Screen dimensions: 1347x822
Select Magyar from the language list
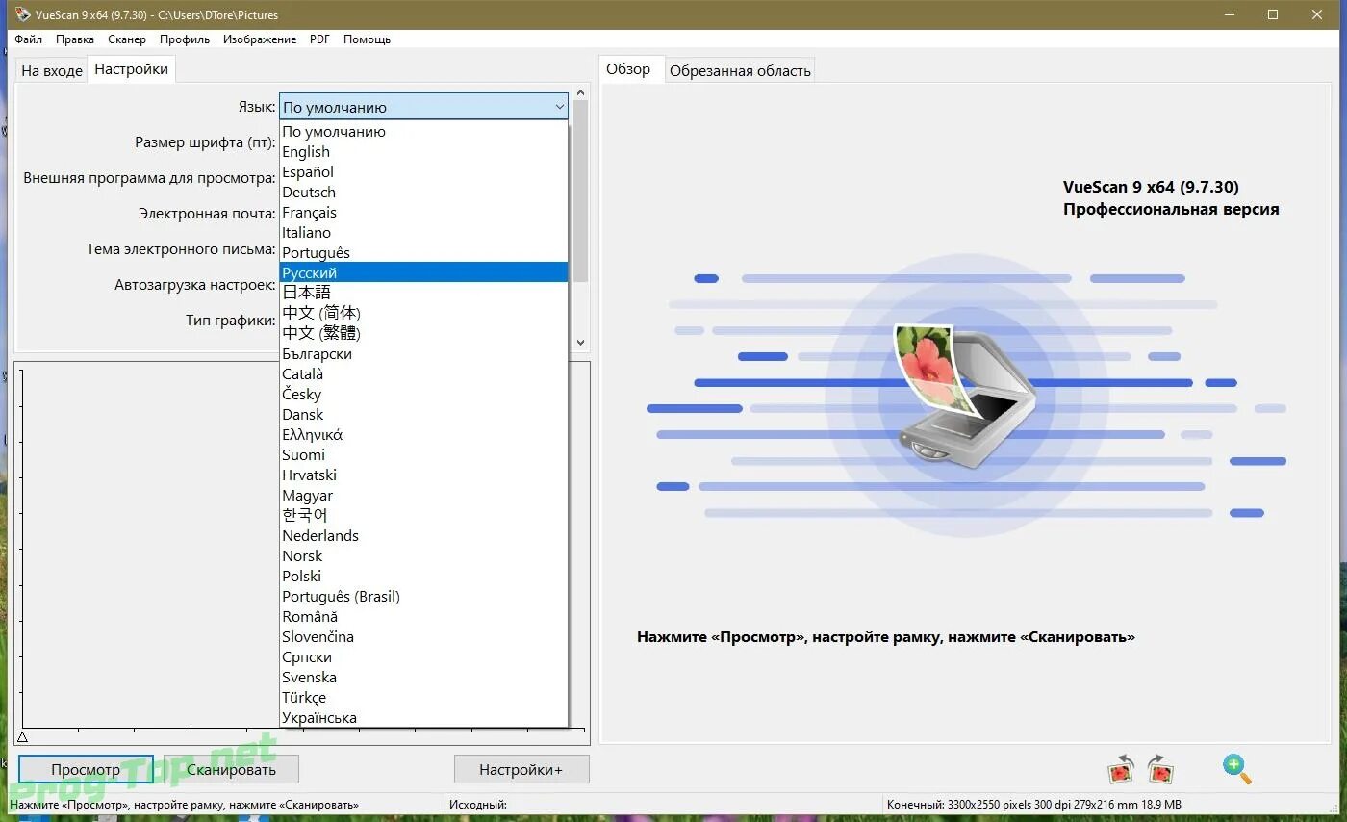pyautogui.click(x=423, y=495)
